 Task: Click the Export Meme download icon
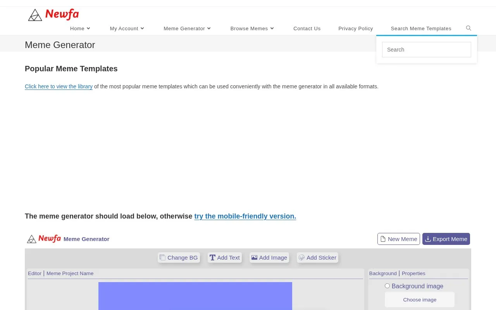[428, 239]
